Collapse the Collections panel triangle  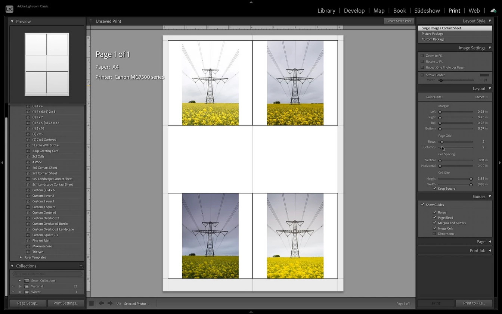click(12, 266)
